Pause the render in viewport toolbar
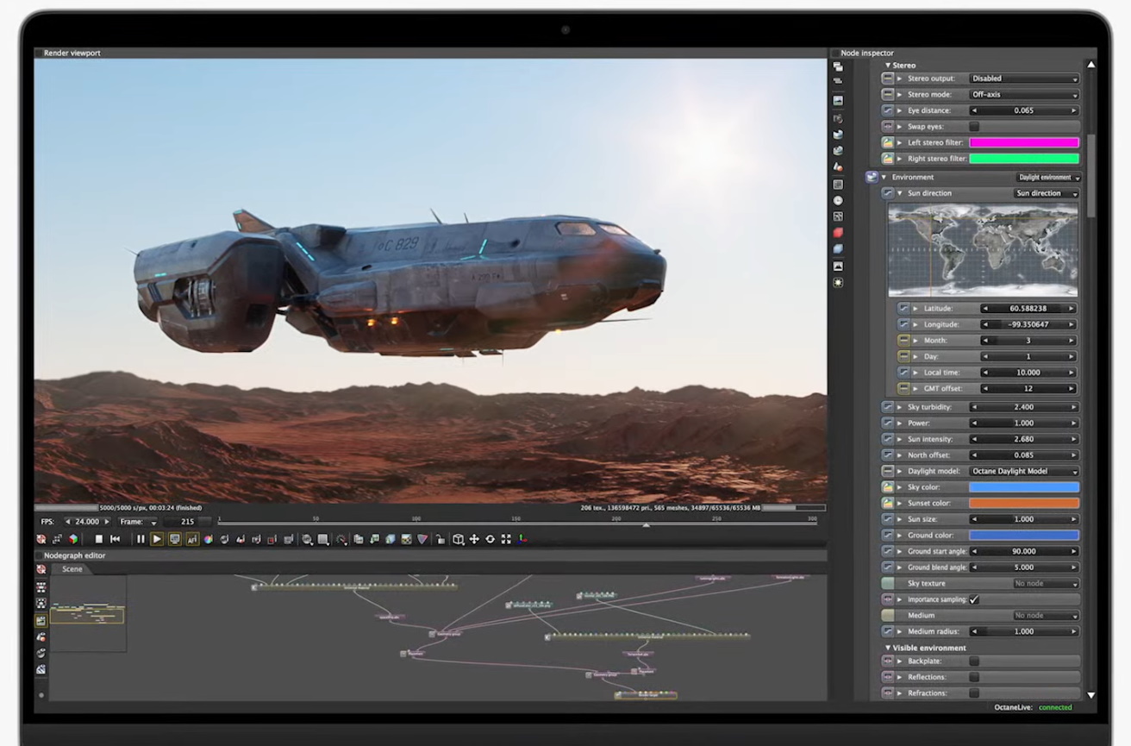Viewport: 1131px width, 746px height. (141, 539)
